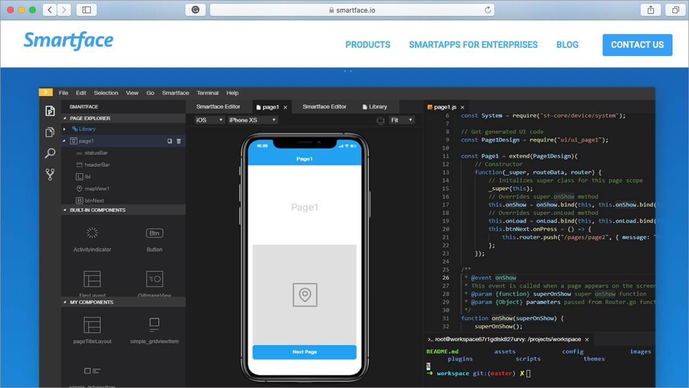The image size is (689, 388).
Task: Click Safari show tabs icon
Action: click(675, 10)
